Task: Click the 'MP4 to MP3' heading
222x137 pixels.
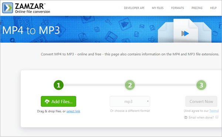Action: tap(31, 30)
